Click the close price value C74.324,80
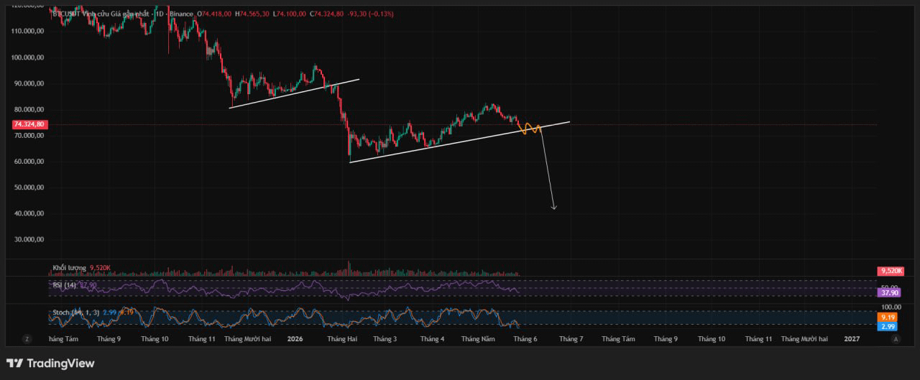Viewport: 920px width, 380px height. pyautogui.click(x=327, y=14)
